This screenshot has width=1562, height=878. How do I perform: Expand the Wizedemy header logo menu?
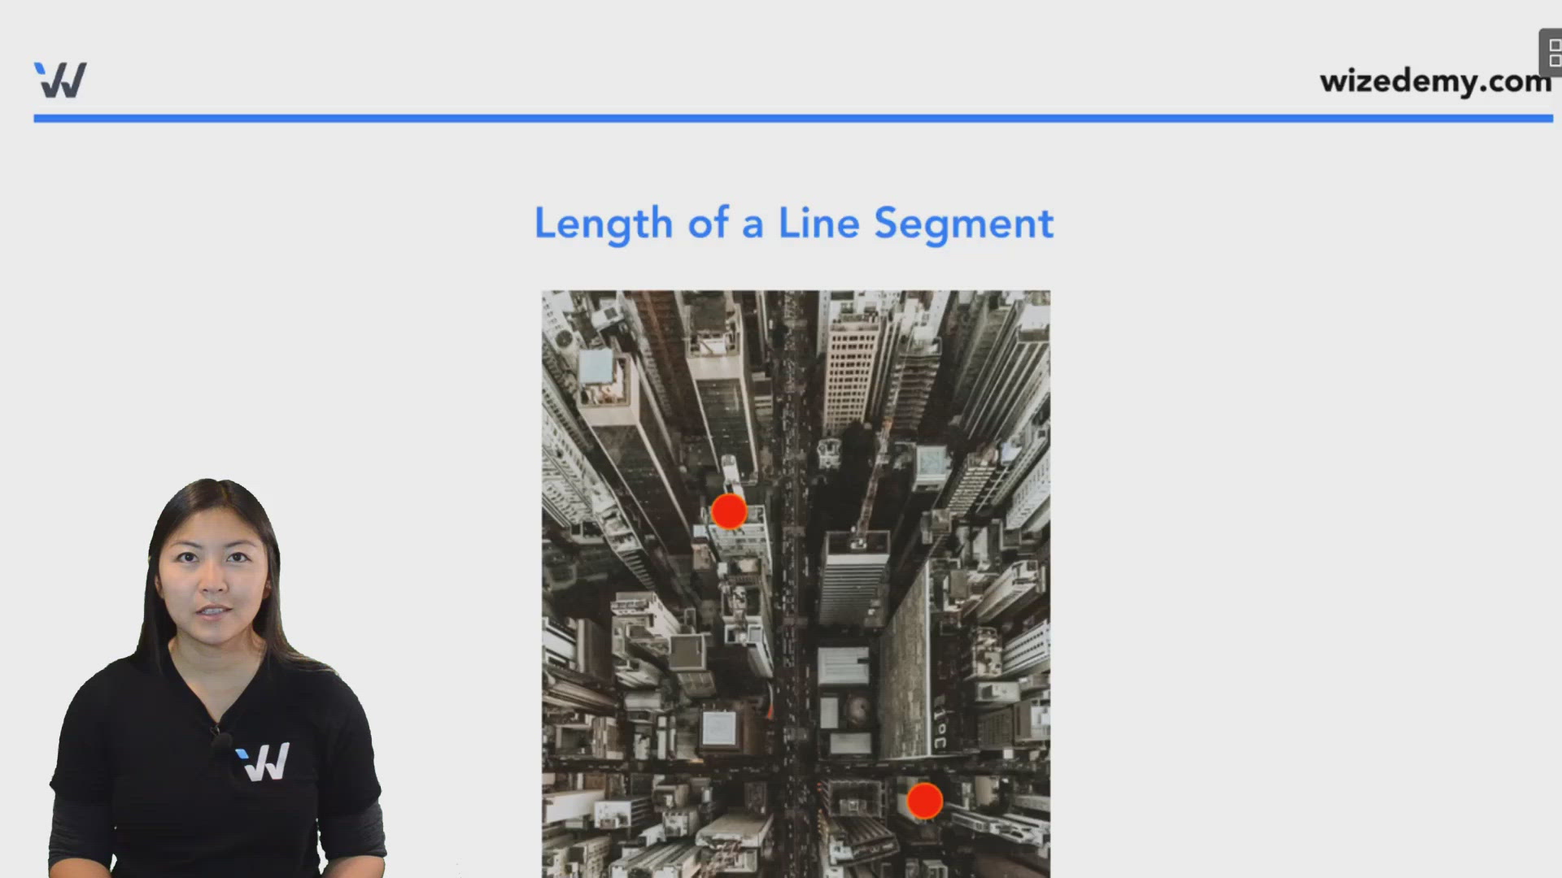[61, 79]
